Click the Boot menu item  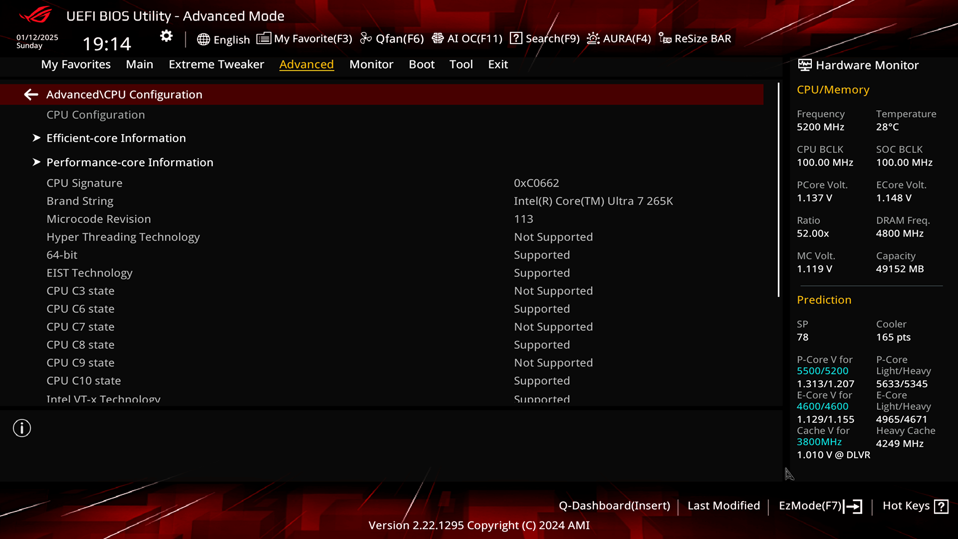[x=422, y=64]
